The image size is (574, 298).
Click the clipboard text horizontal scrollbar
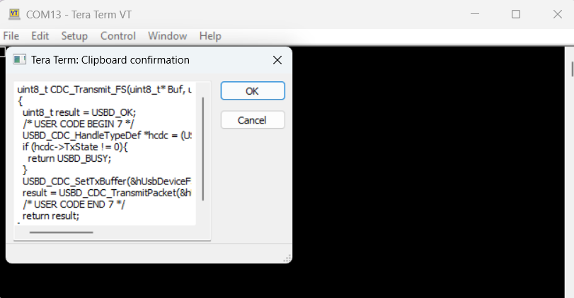(x=61, y=232)
